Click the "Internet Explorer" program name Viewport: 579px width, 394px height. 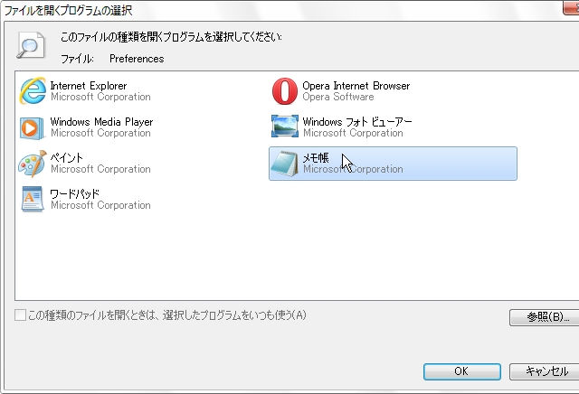tap(89, 86)
